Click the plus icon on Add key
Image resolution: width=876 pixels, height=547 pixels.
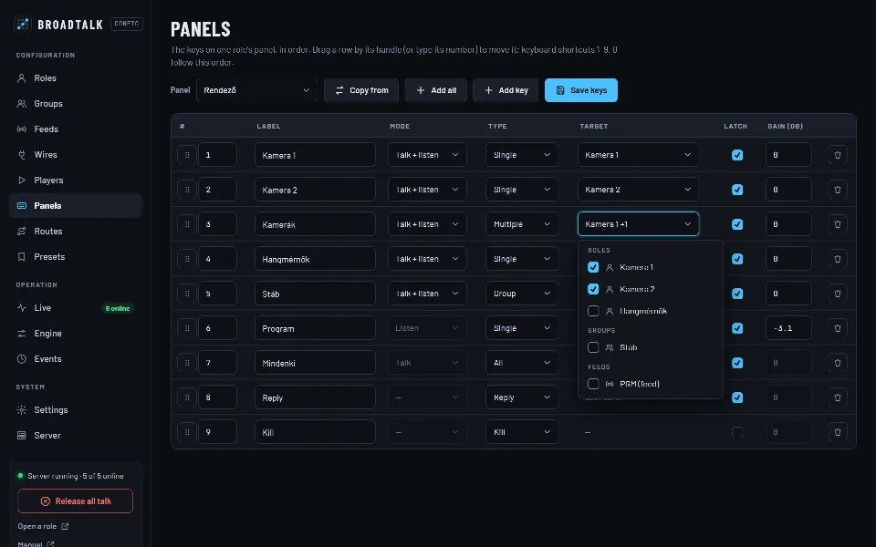488,90
